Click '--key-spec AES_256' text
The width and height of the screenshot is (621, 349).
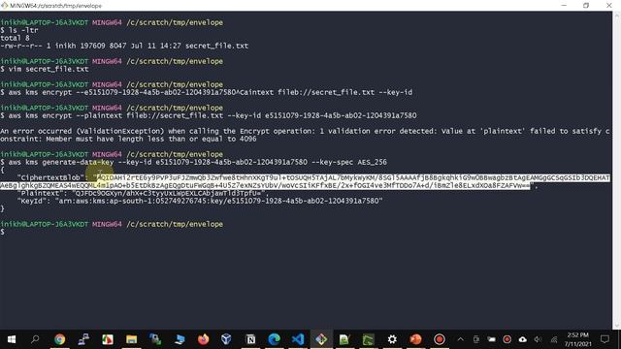(x=349, y=162)
